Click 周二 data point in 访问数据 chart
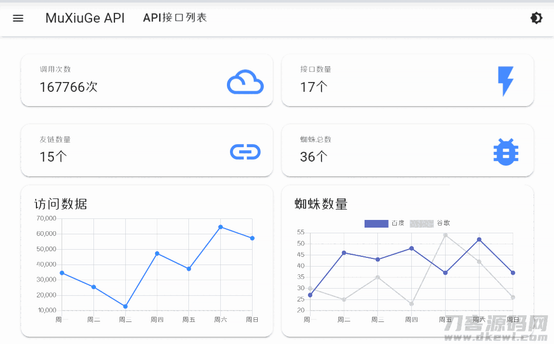The width and height of the screenshot is (554, 344). pyautogui.click(x=93, y=287)
